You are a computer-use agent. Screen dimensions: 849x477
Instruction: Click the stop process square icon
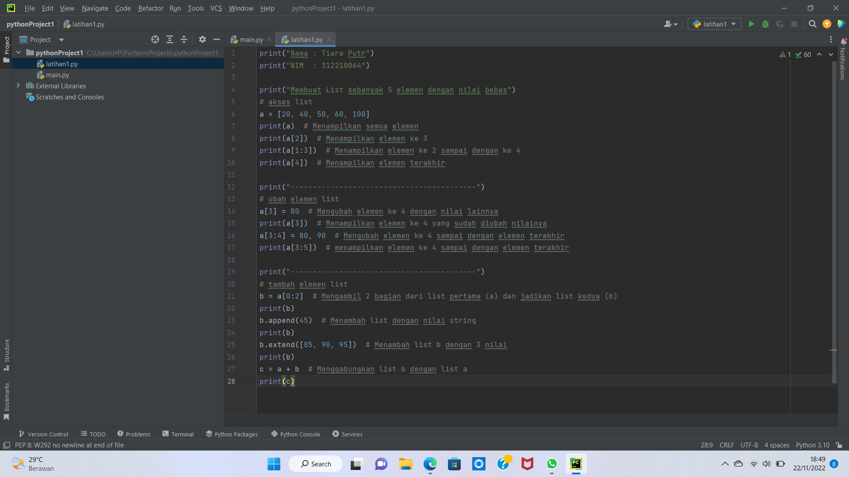[794, 24]
